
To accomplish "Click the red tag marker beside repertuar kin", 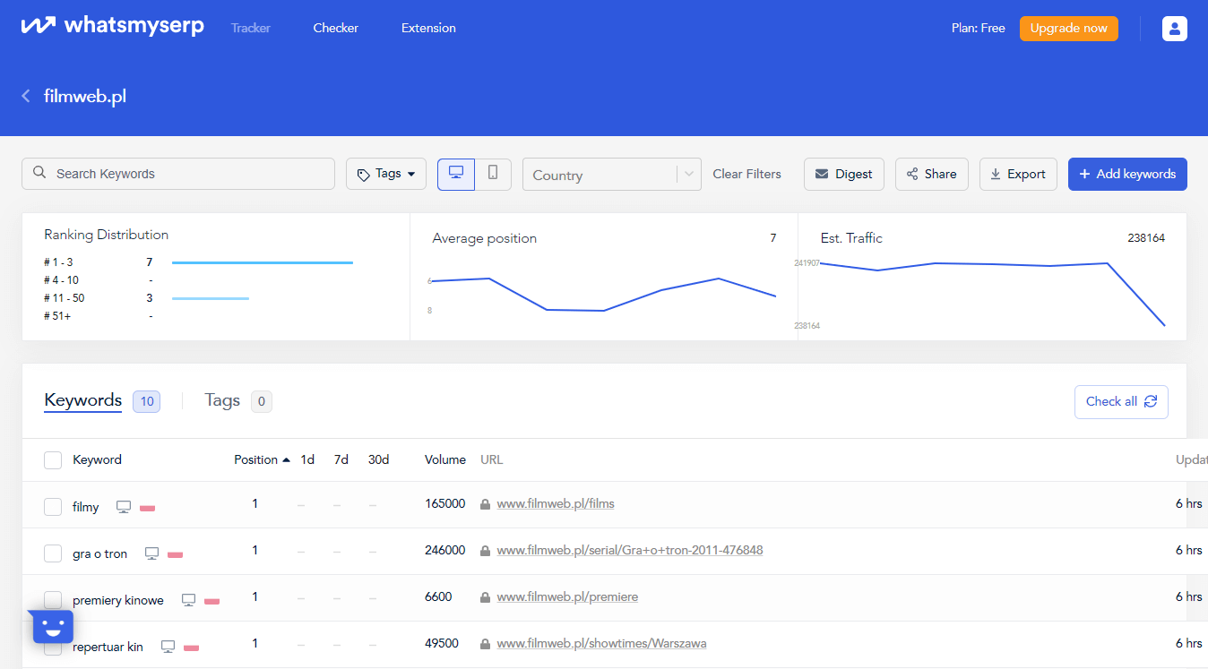I will point(191,648).
